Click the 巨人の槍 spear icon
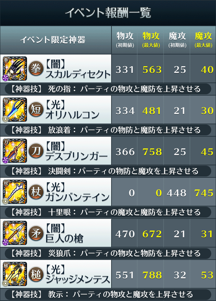216x301 pixels. pos(15,233)
